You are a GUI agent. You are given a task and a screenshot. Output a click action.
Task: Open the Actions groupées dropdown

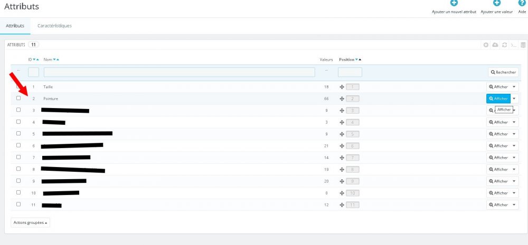click(x=30, y=222)
